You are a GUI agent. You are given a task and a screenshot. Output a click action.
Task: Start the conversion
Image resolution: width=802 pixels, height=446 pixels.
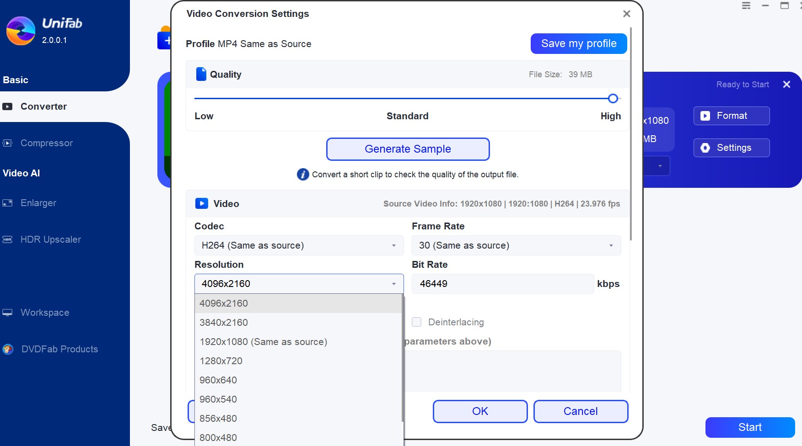pos(750,427)
